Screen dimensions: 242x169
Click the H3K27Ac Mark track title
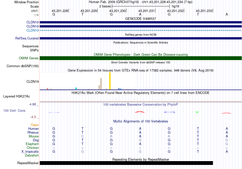(x=141, y=93)
